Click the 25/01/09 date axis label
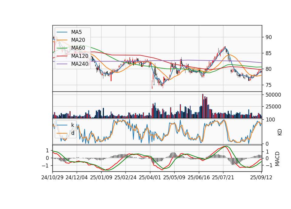Image resolution: width=291 pixels, height=209 pixels. 101,177
